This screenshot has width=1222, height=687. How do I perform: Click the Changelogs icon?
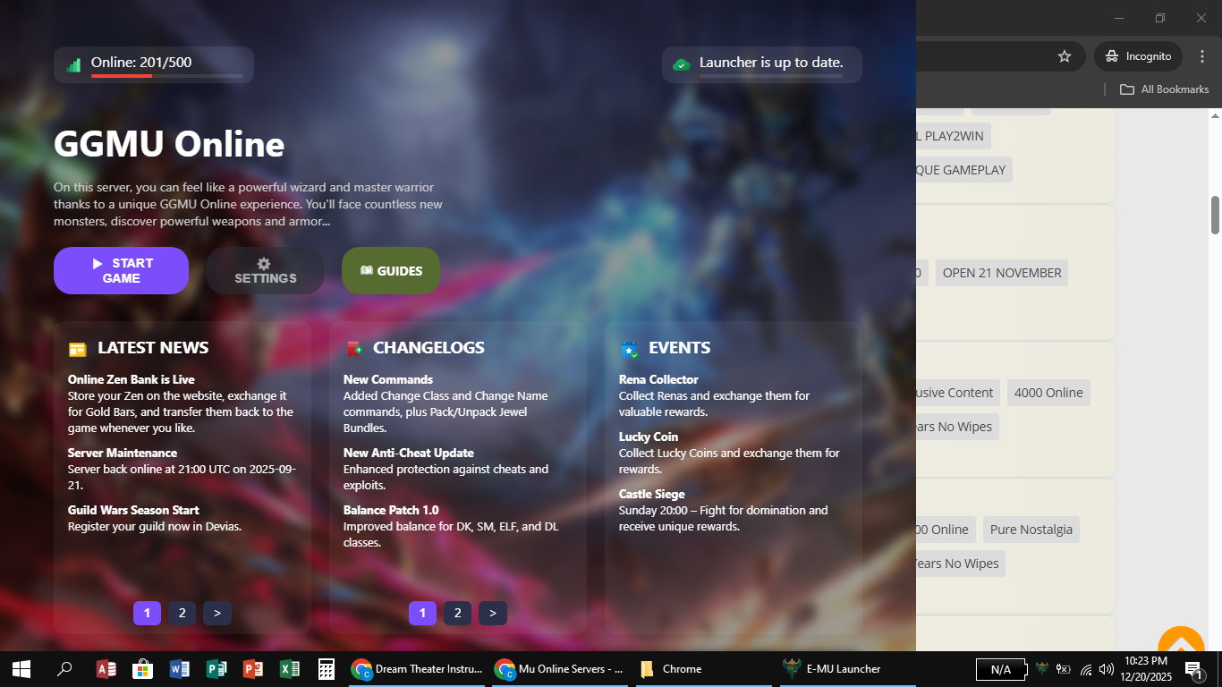pyautogui.click(x=354, y=349)
